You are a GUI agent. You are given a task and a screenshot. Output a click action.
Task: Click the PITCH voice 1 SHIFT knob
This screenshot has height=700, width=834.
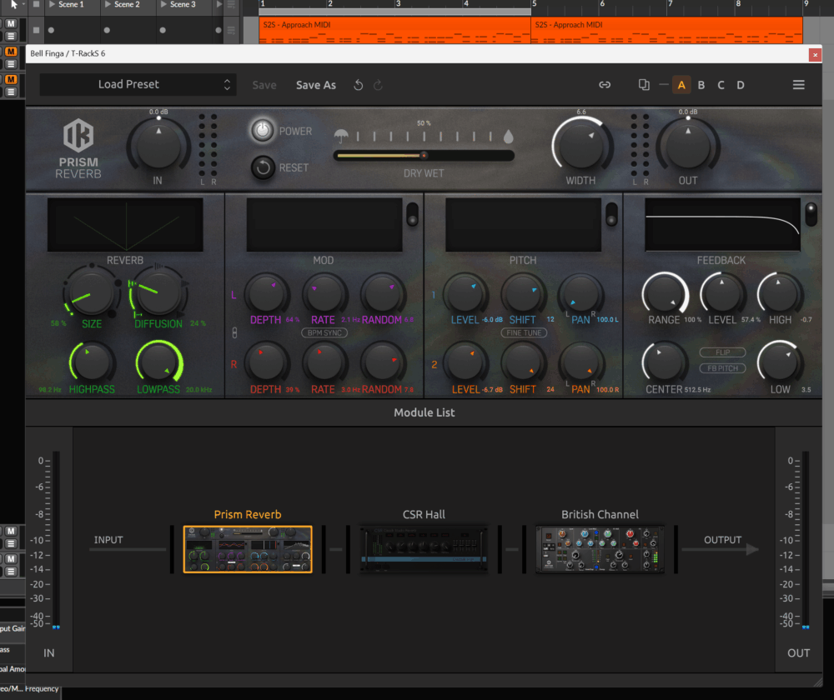523,294
